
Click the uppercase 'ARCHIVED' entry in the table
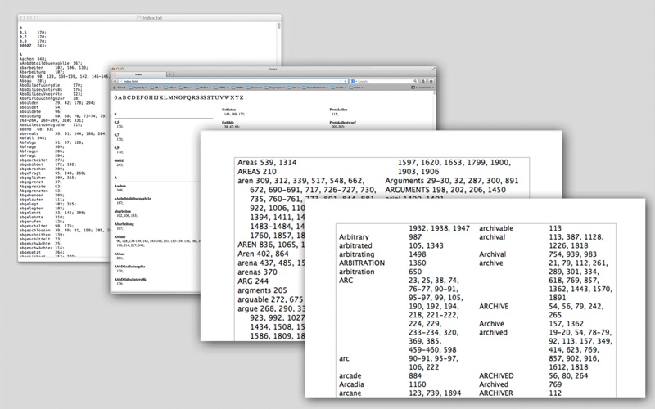(496, 375)
